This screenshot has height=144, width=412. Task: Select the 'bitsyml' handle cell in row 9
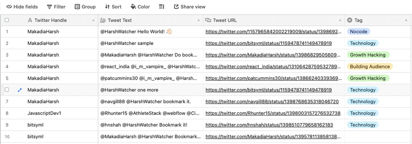tap(61, 125)
